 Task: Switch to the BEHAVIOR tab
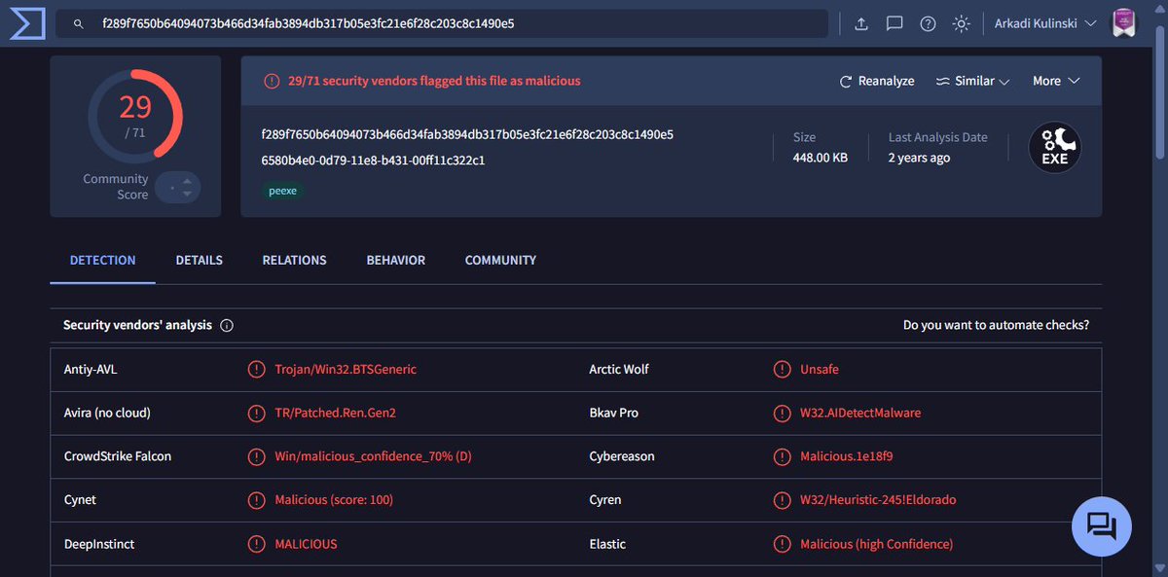coord(395,260)
